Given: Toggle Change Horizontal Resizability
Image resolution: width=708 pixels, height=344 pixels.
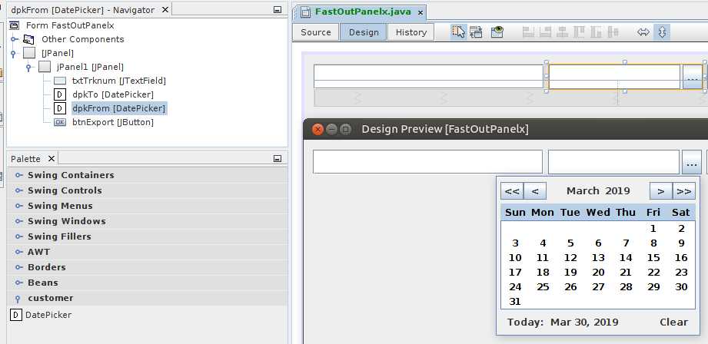Looking at the screenshot, I should tap(643, 32).
